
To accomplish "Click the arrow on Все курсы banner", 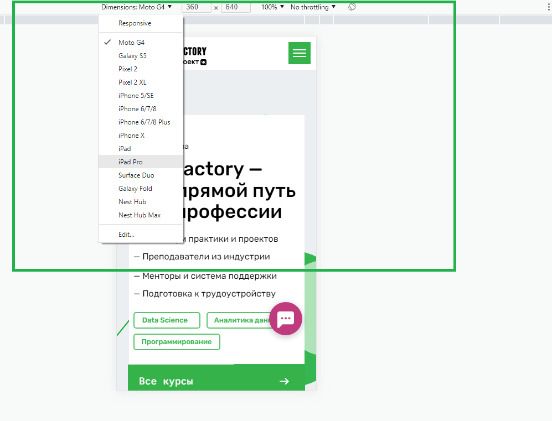I will point(284,381).
